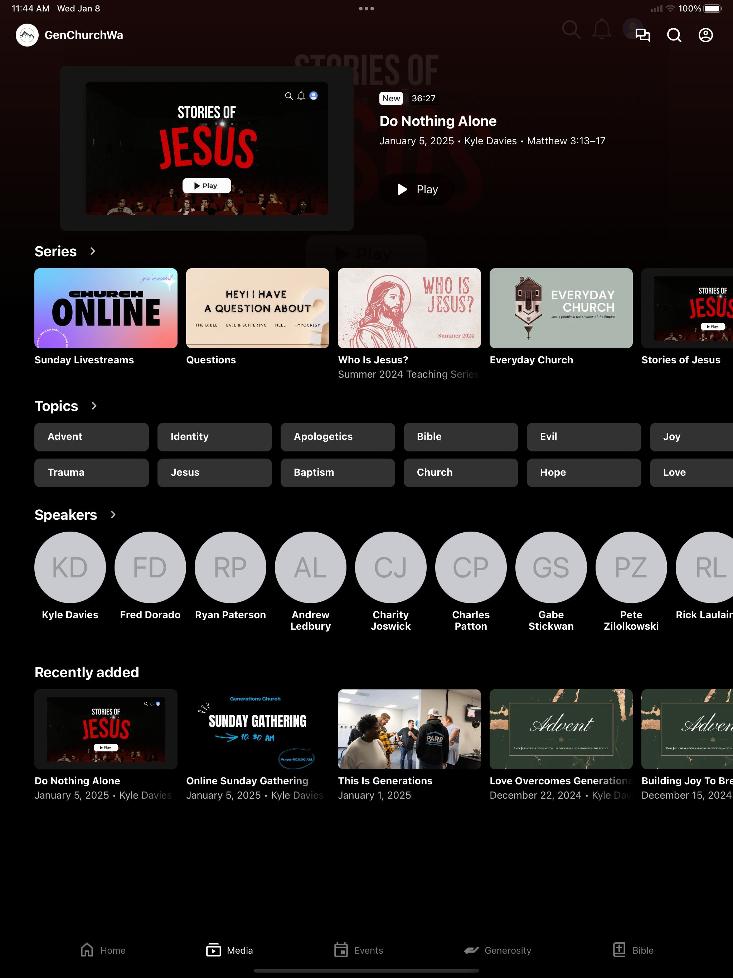Select the Church topic

point(461,473)
